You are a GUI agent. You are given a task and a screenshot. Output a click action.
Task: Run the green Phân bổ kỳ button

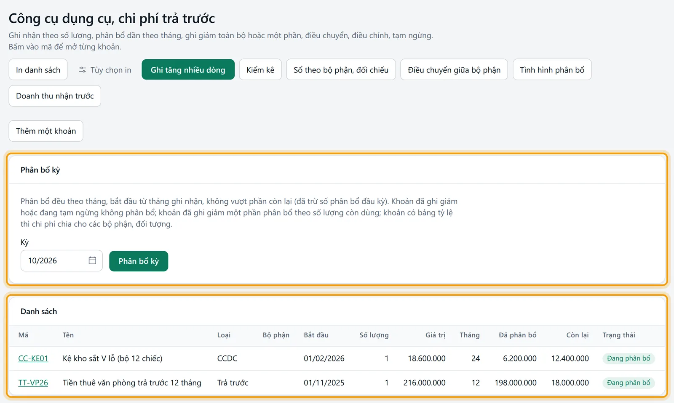pos(139,261)
